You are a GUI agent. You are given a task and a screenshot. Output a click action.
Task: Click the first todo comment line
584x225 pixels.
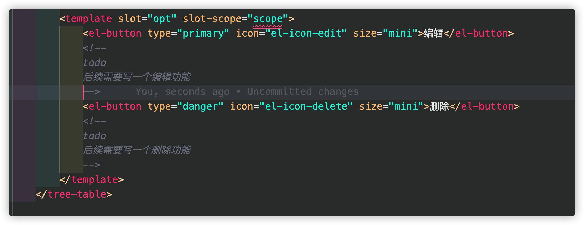pyautogui.click(x=94, y=63)
